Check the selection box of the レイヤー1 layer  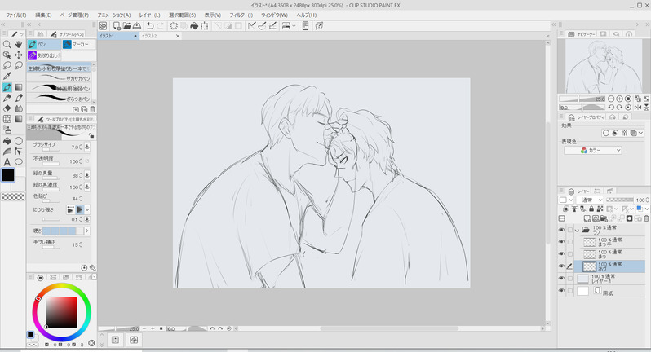[570, 279]
